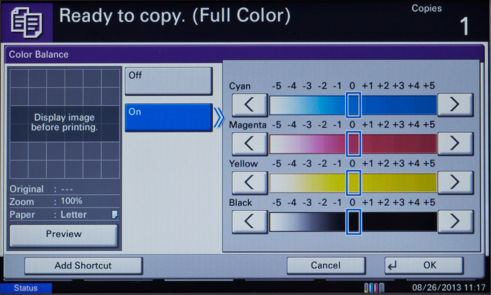The width and height of the screenshot is (491, 295).
Task: Click the Color Balance title
Action: tap(39, 55)
